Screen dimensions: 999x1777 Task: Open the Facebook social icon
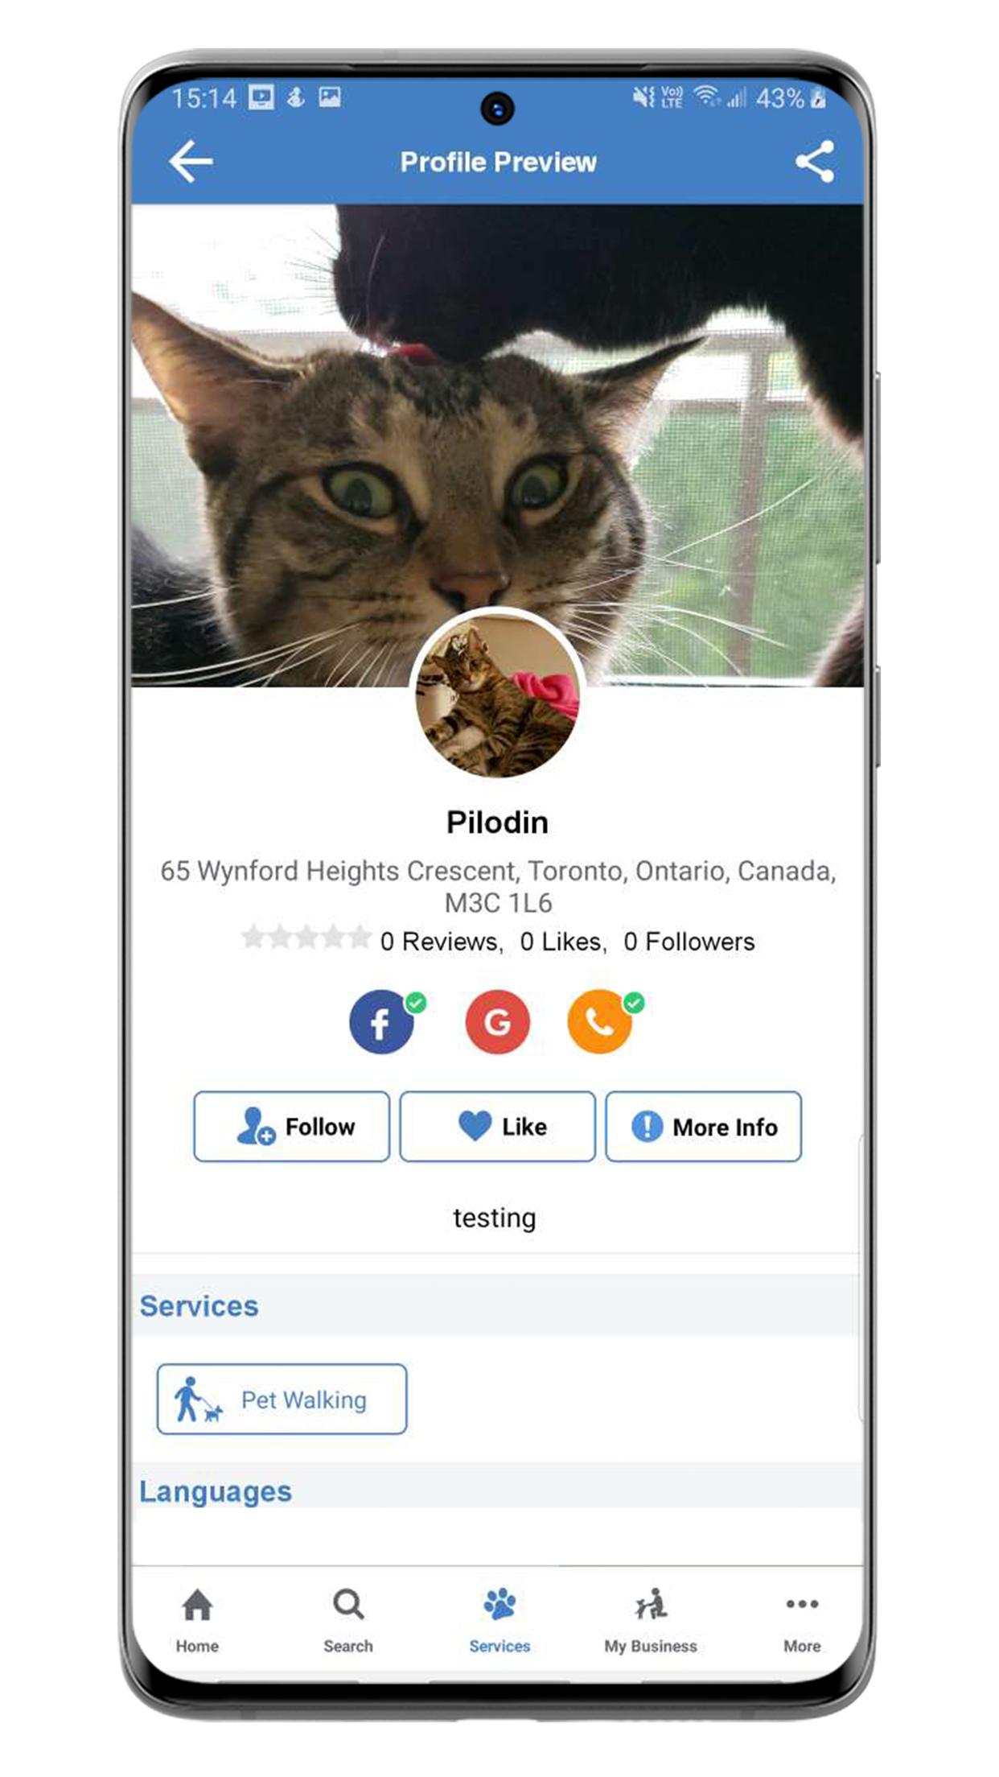(x=381, y=1021)
